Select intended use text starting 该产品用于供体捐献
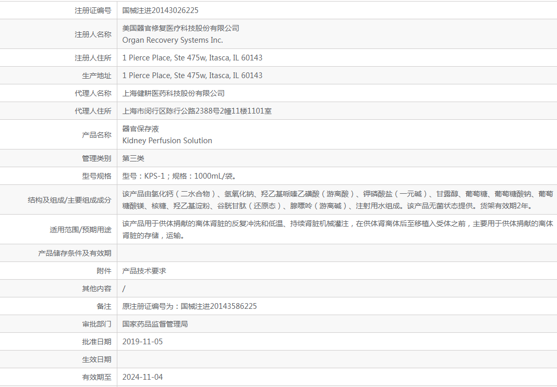Screen dimensions: 557x387 click(x=338, y=230)
